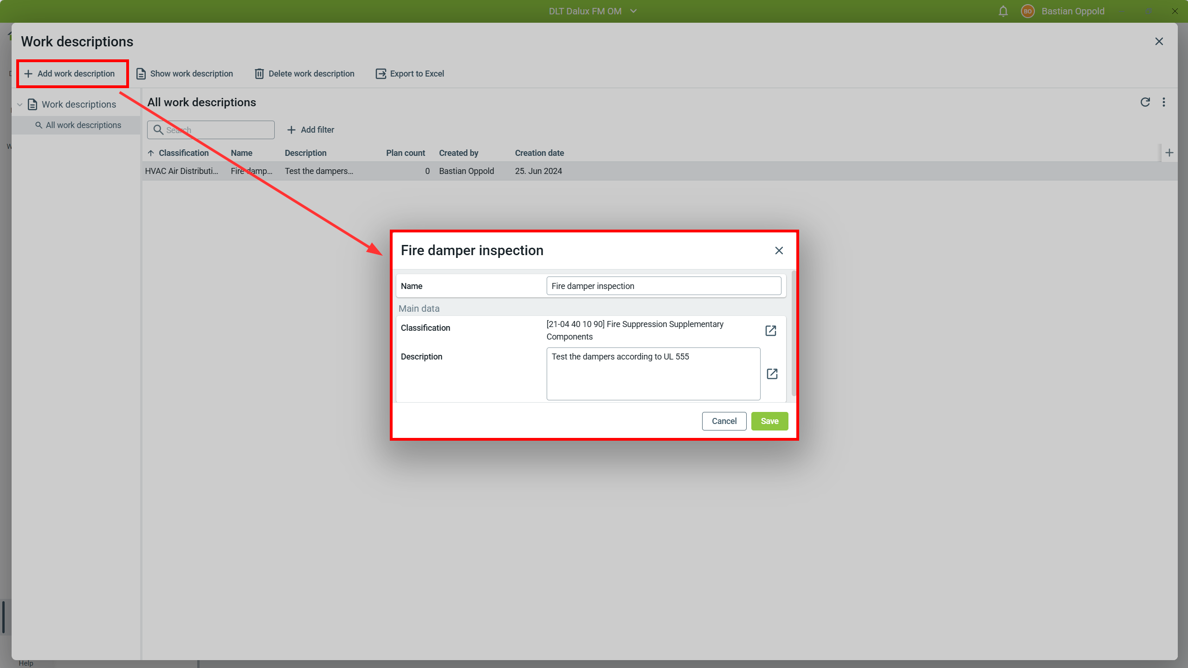
Task: Click Delete work description trash icon
Action: coord(259,74)
